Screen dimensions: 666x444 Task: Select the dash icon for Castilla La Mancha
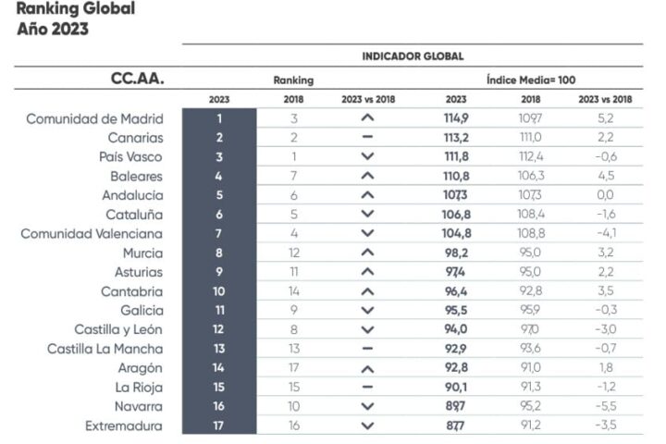point(367,349)
